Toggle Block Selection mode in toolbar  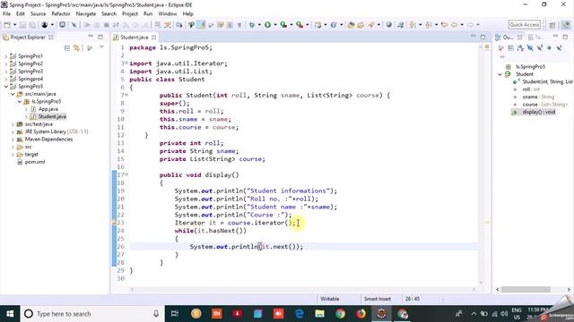(x=230, y=25)
